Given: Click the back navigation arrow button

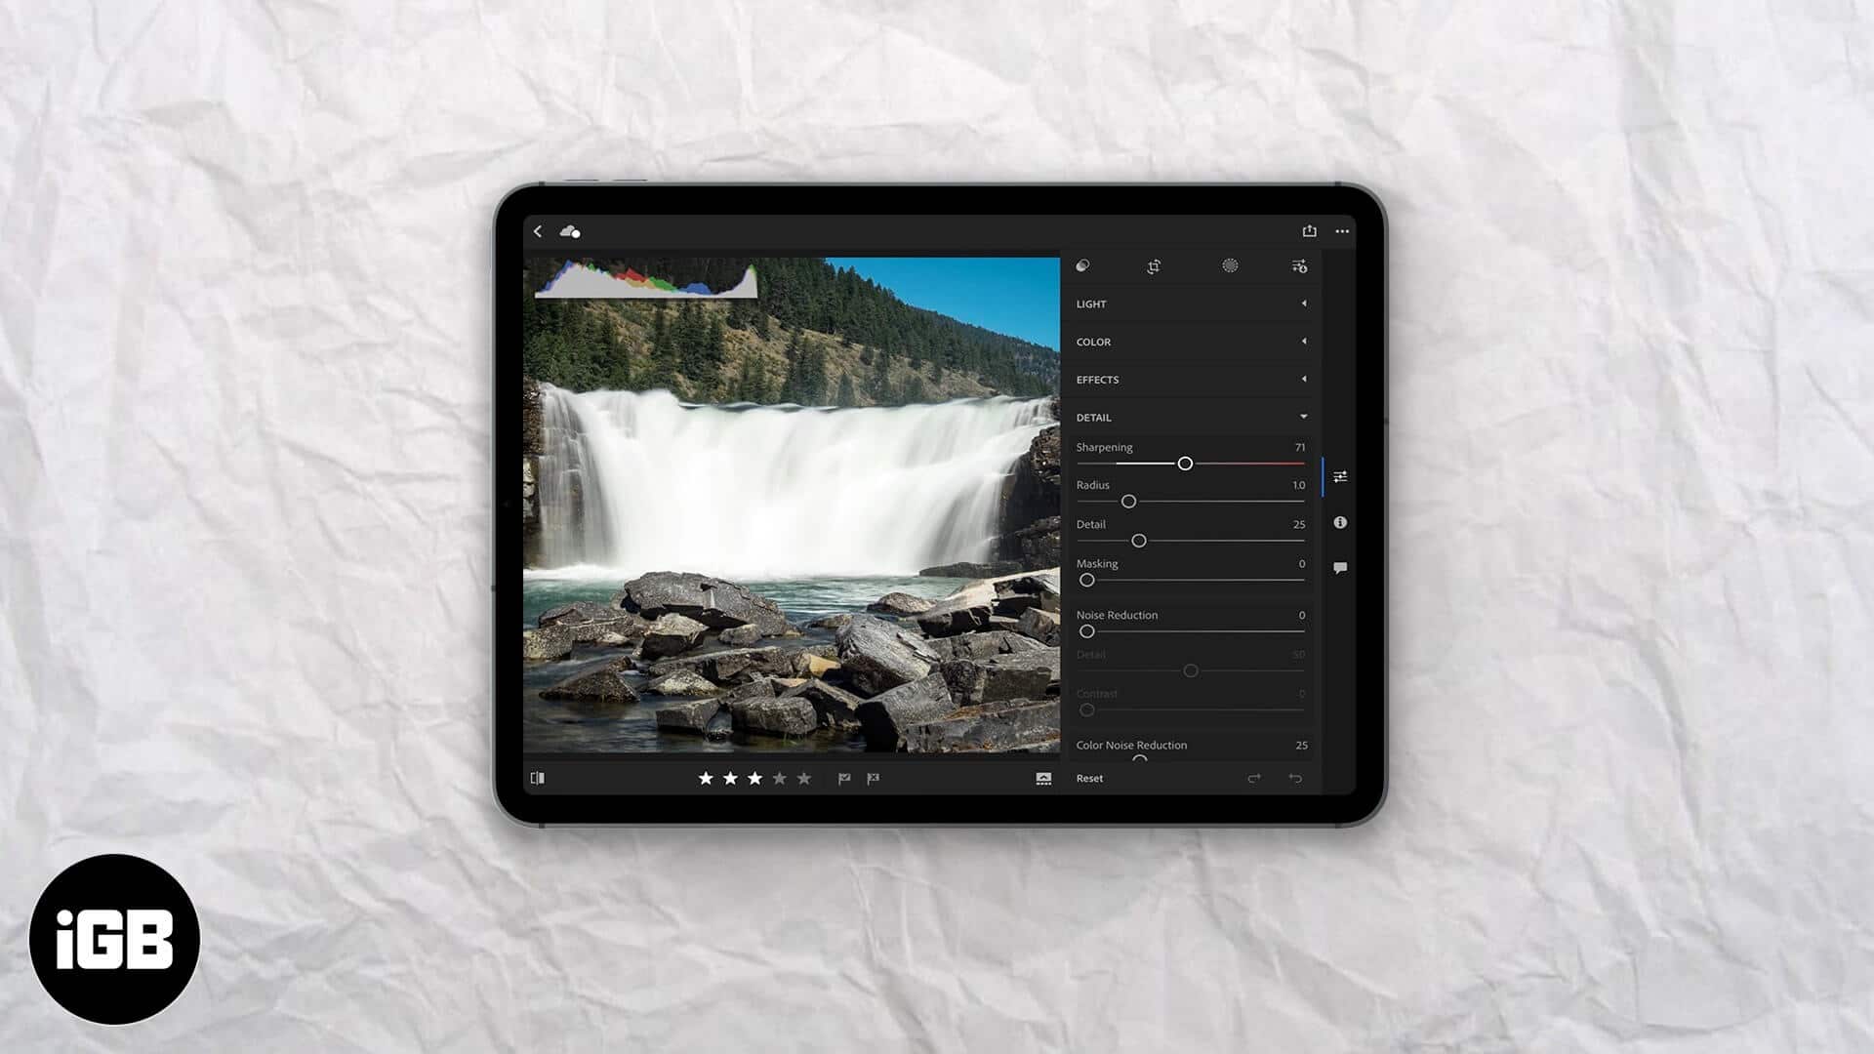Looking at the screenshot, I should pos(538,231).
